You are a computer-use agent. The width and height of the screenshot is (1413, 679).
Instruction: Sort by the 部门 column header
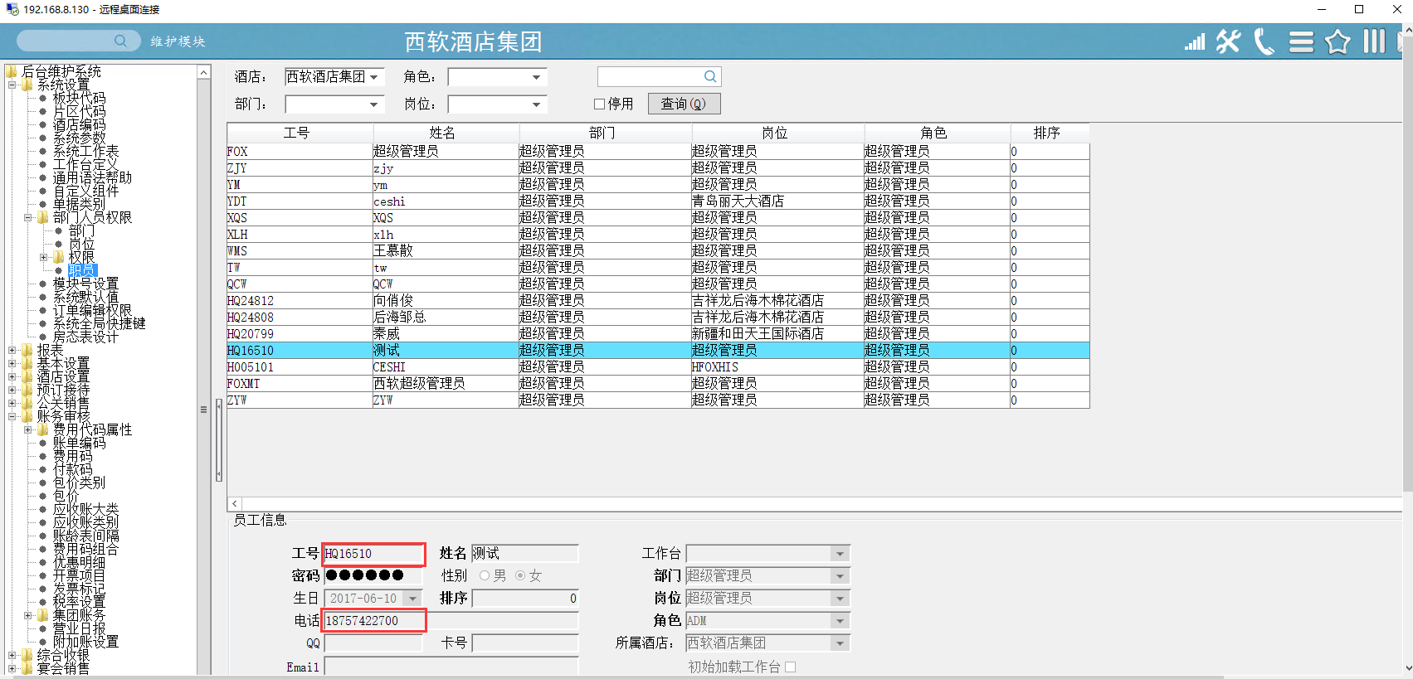click(x=606, y=133)
